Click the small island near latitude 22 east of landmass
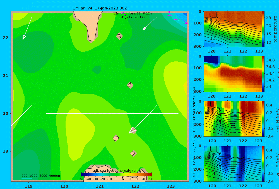 tap(119, 36)
